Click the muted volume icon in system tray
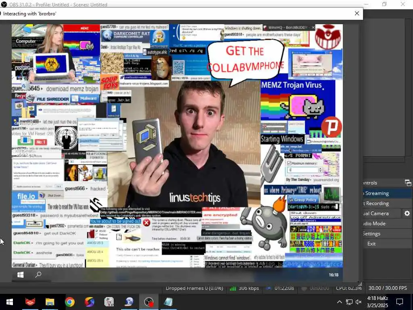 click(x=359, y=302)
